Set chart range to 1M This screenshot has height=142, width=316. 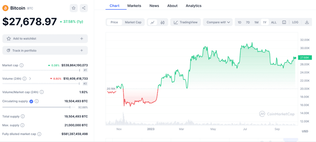[x=256, y=23]
